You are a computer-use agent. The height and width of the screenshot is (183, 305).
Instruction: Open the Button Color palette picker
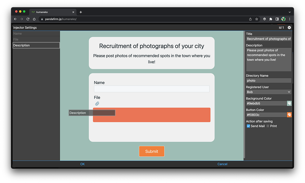(289, 115)
